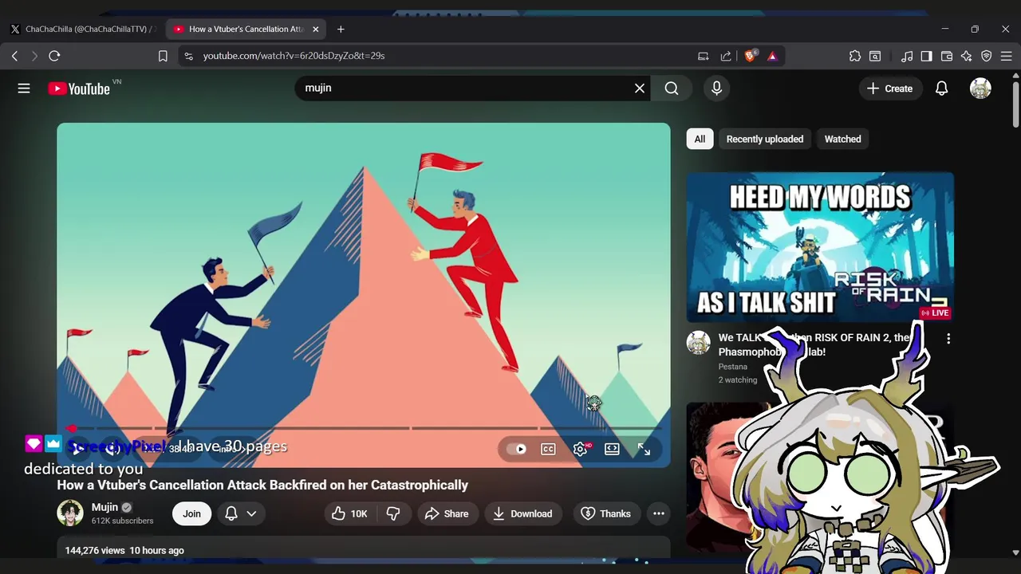Click the browser share page icon

(x=726, y=56)
